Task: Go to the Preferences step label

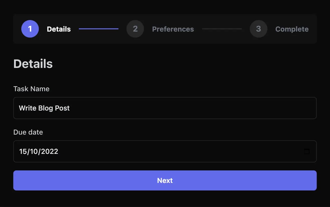Action: [173, 29]
